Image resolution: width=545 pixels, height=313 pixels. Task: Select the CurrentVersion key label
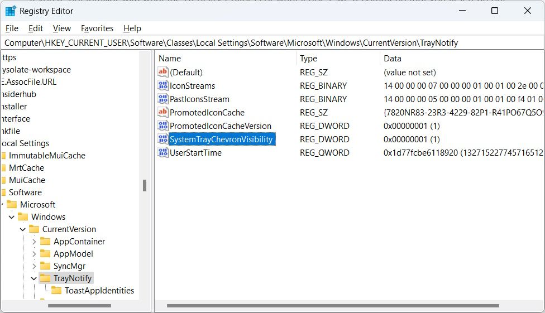tap(69, 229)
